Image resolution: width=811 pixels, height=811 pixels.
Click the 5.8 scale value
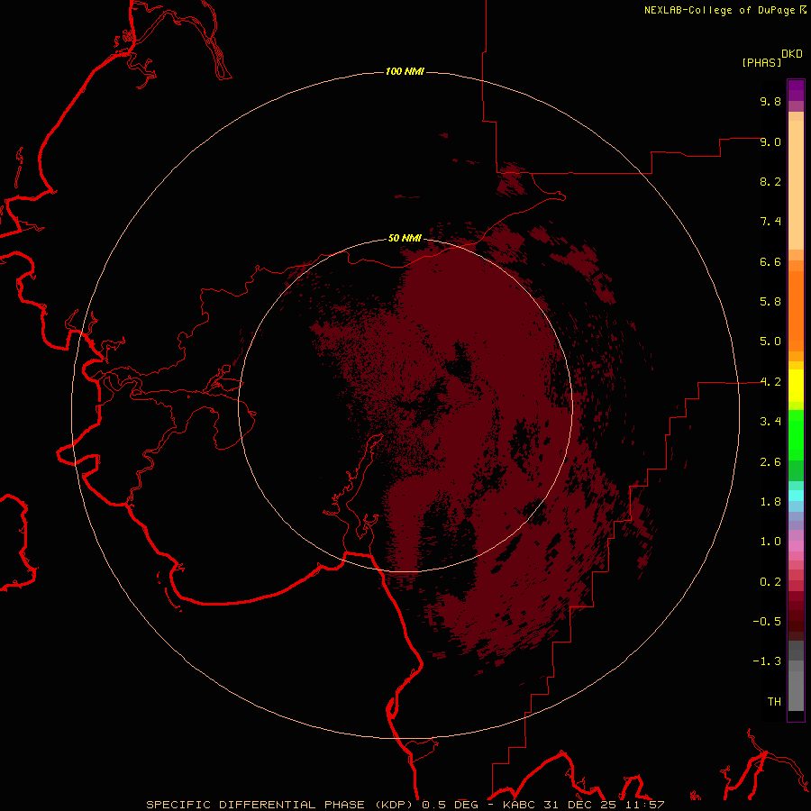(x=770, y=302)
